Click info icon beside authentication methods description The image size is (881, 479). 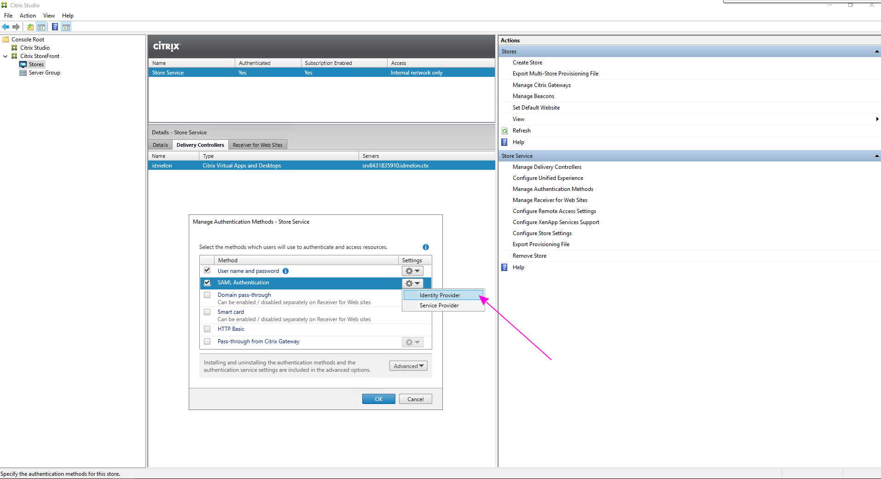426,247
